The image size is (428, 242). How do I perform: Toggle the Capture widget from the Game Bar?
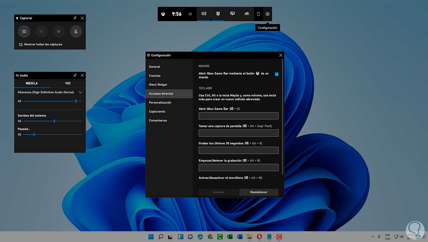(218, 14)
